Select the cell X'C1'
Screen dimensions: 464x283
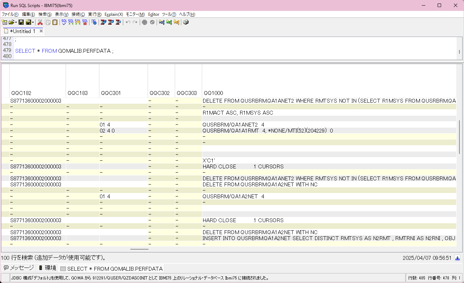tap(329, 160)
